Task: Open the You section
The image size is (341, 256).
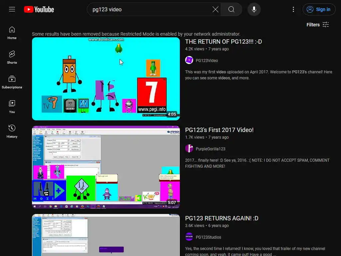Action: point(12,107)
